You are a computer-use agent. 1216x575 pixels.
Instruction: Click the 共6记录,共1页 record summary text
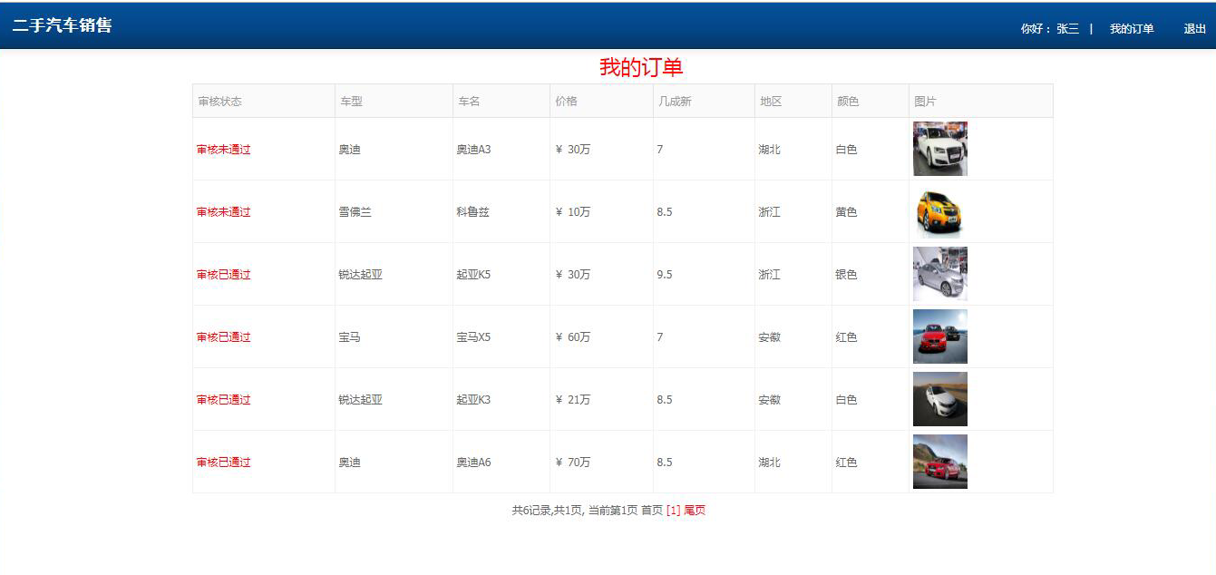(x=547, y=511)
